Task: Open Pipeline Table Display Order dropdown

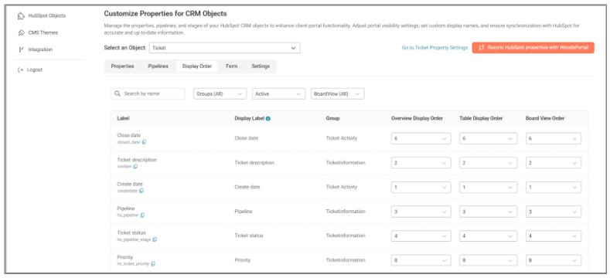Action: (x=489, y=212)
